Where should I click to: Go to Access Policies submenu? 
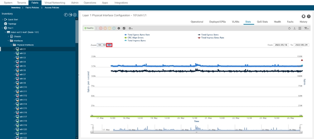52,7
